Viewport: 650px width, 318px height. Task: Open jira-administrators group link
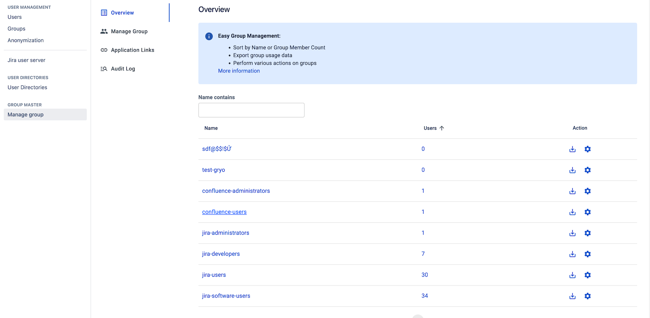click(225, 233)
